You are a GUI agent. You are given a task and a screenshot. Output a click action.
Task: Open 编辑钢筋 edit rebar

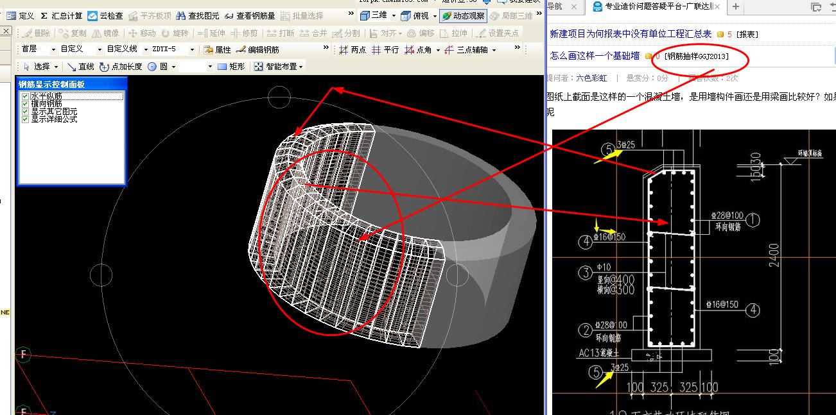(x=257, y=49)
